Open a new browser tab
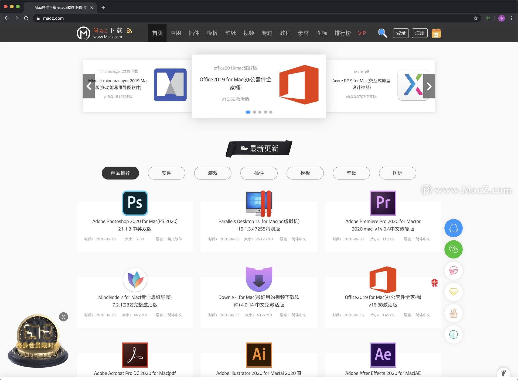 pos(103,8)
